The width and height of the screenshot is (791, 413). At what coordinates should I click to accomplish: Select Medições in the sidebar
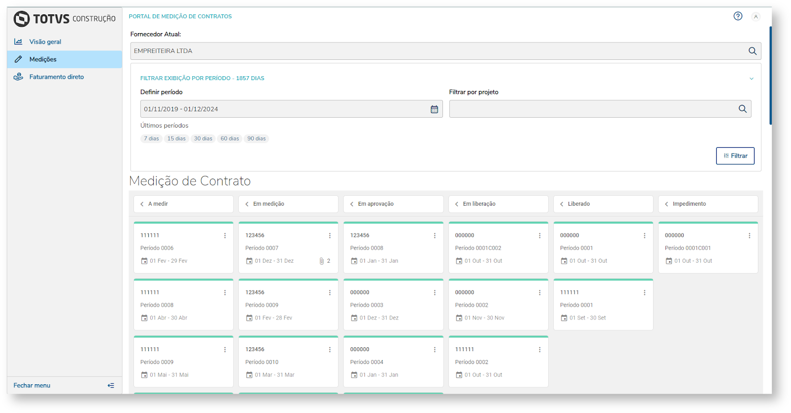coord(64,59)
